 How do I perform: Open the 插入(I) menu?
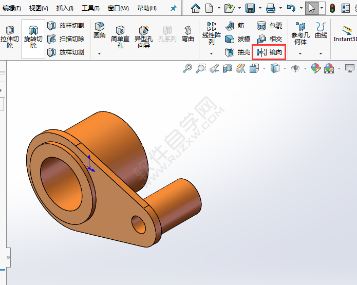click(65, 8)
